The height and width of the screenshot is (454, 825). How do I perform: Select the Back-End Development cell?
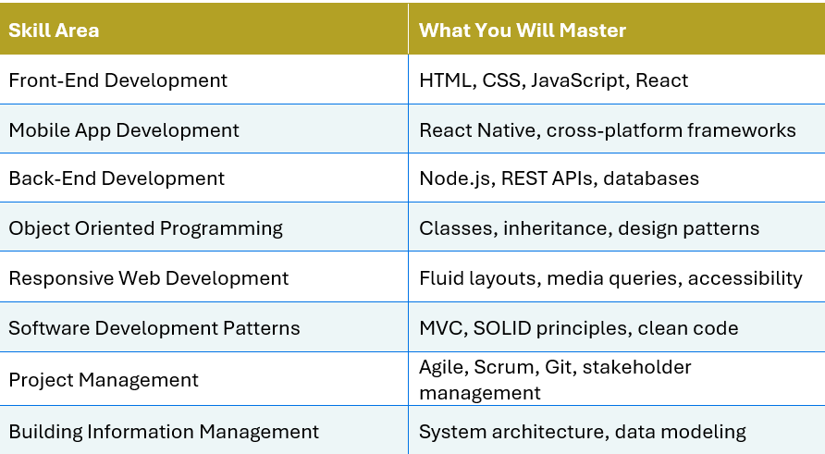[117, 178]
